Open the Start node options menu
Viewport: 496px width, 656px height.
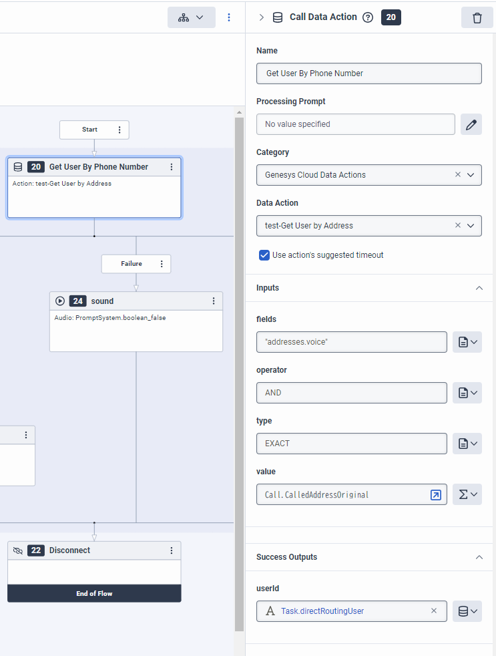pos(119,130)
